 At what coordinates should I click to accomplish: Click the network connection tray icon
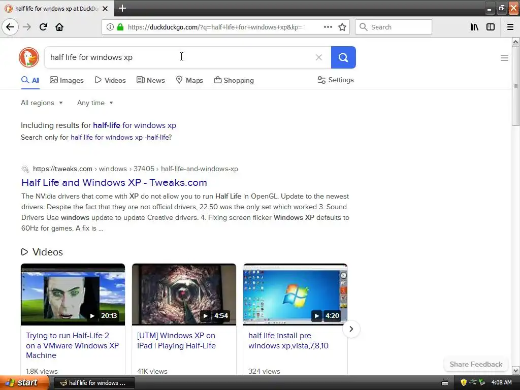473,382
